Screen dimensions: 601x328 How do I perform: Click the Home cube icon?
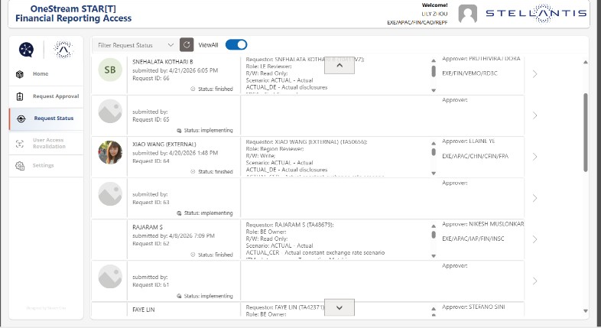[20, 74]
